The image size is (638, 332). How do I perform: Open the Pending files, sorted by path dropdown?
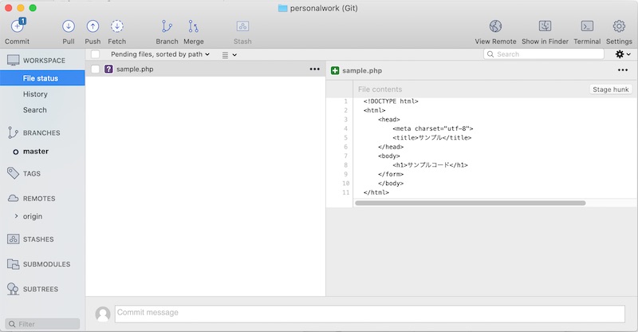click(x=160, y=54)
